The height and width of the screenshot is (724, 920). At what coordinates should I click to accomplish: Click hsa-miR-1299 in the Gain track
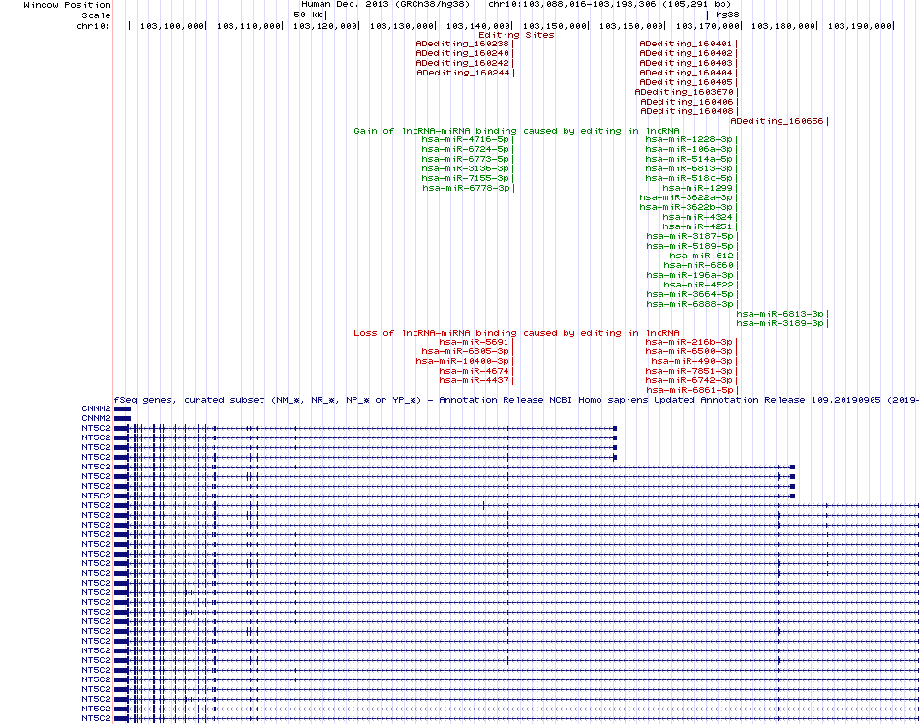coord(697,188)
